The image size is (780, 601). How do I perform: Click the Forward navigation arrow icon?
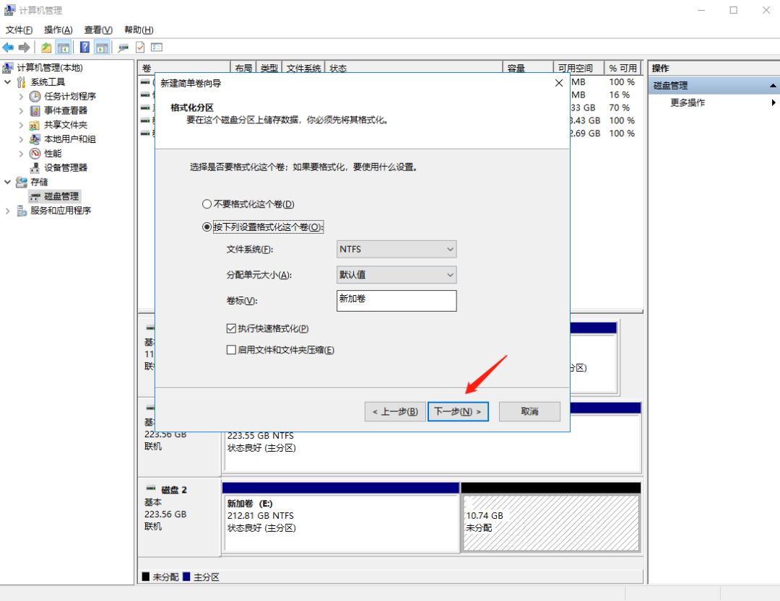pos(24,47)
